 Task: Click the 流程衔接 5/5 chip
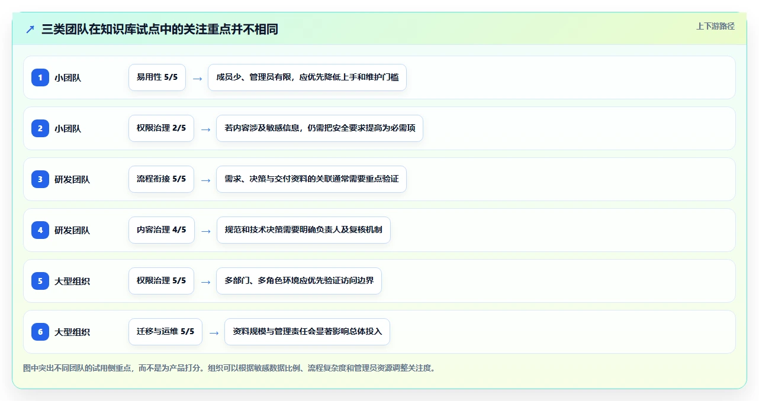coord(161,179)
